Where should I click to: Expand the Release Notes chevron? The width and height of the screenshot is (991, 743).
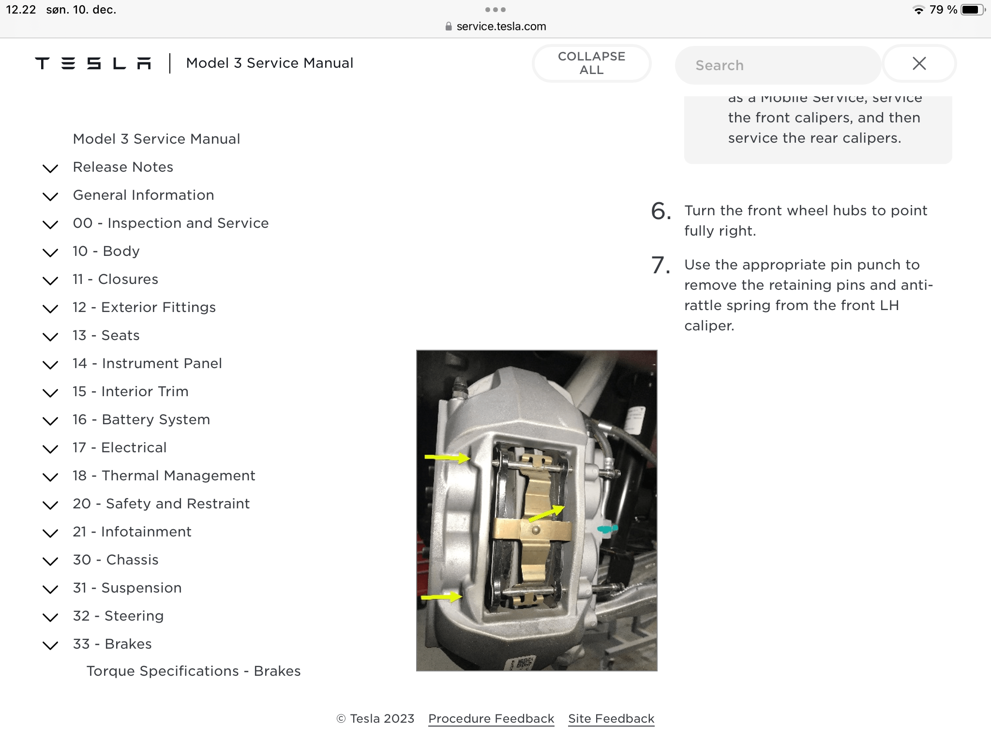click(50, 168)
